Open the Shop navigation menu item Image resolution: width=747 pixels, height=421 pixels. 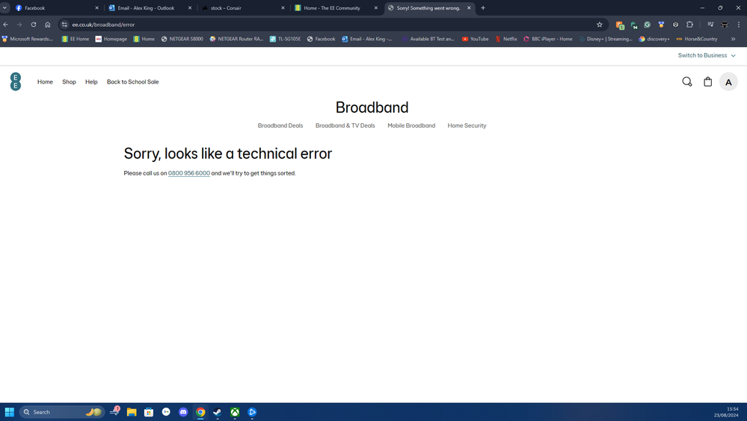69,82
